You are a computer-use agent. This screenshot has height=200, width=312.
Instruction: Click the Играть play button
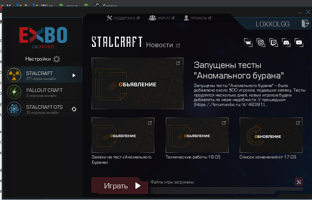120,186
